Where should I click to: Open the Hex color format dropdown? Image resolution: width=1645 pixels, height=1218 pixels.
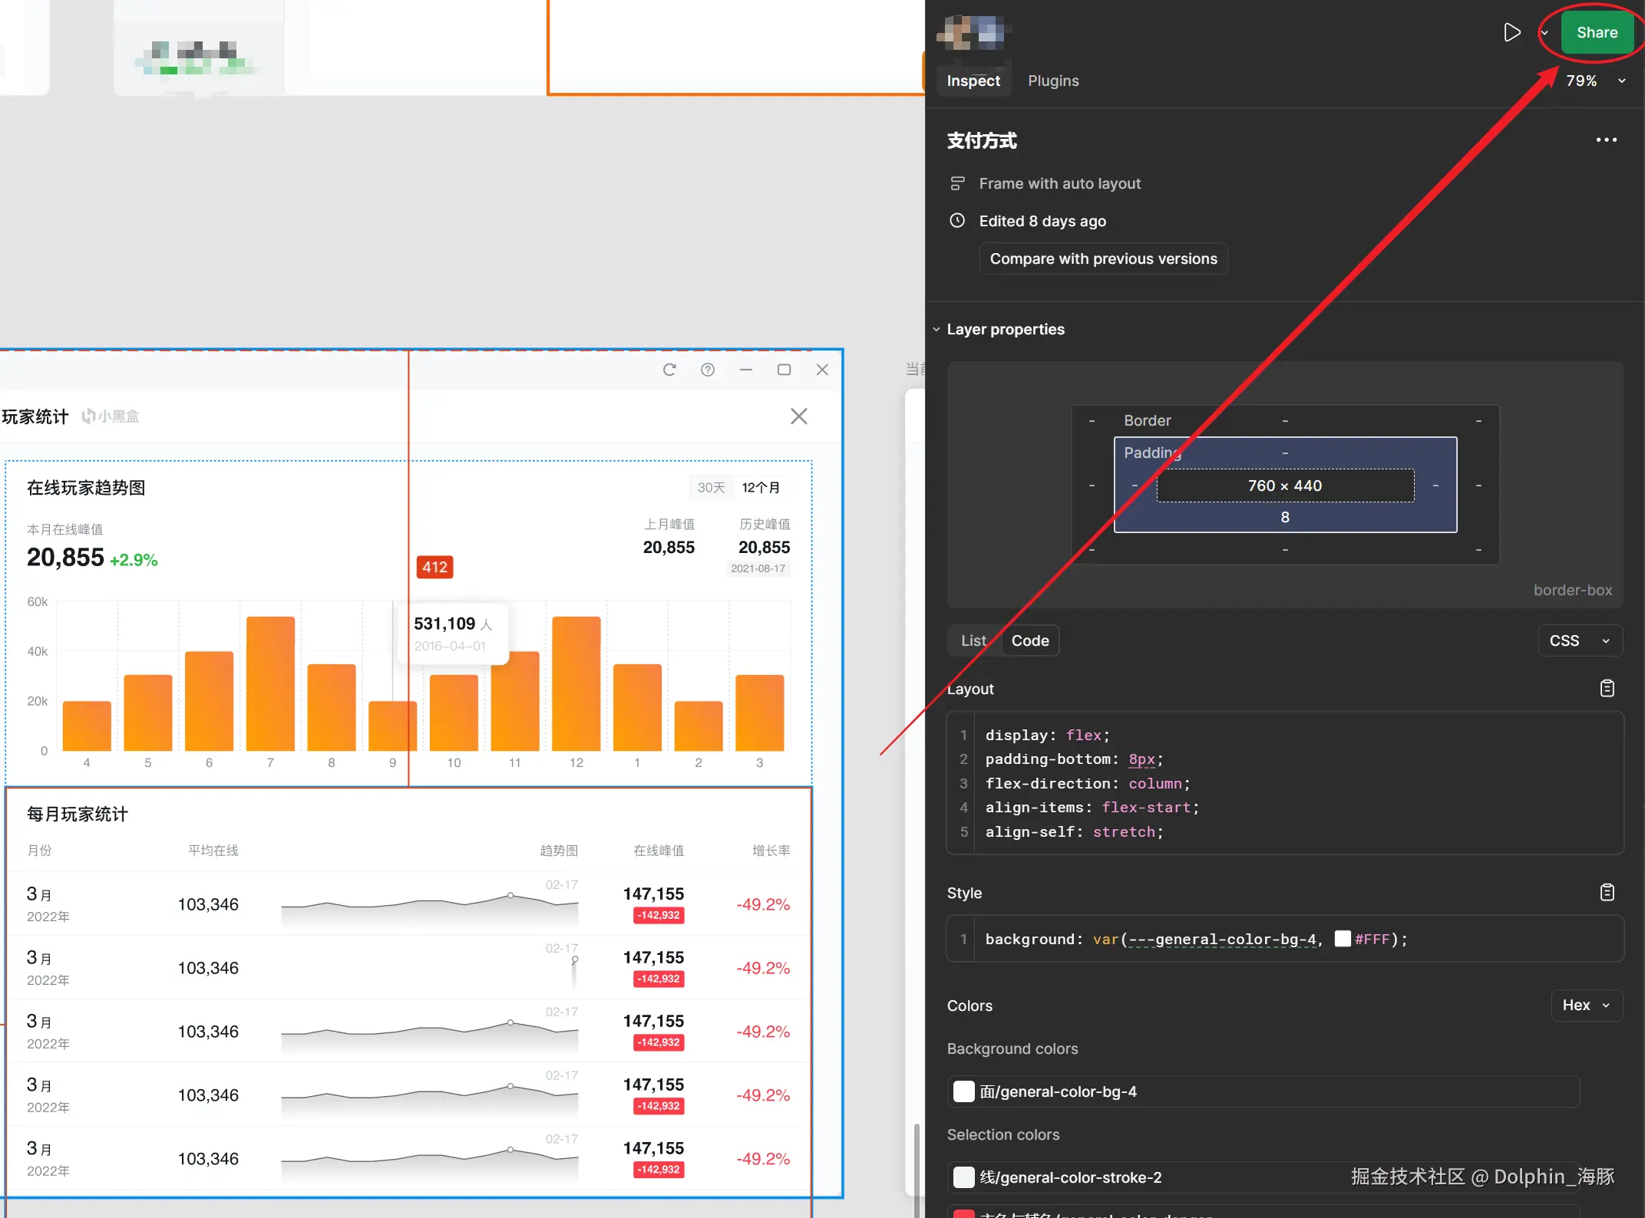click(x=1586, y=1005)
